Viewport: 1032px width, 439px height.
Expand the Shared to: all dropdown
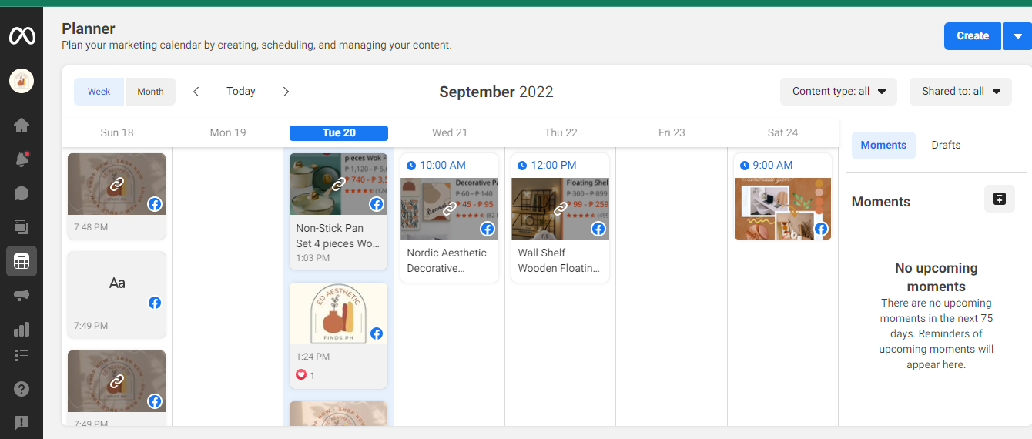pos(960,92)
